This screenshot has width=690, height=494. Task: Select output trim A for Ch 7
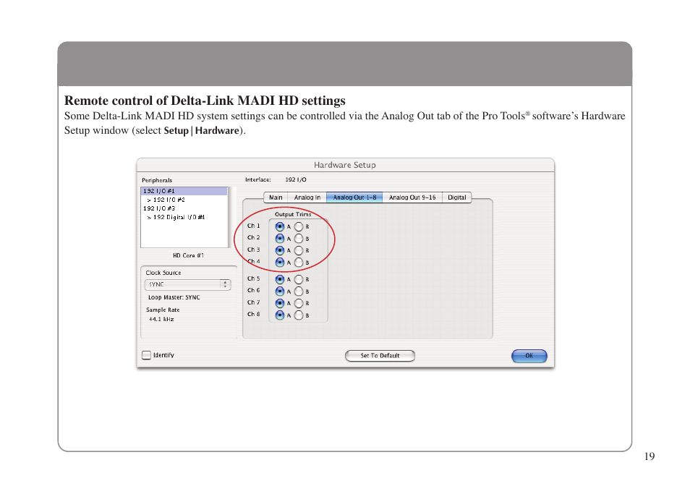tap(279, 303)
